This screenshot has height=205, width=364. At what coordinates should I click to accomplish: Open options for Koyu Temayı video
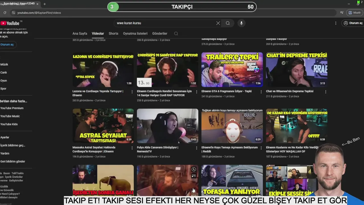click(261, 148)
